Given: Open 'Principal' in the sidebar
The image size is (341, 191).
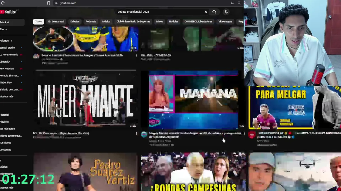Looking at the screenshot, I should pos(12,22).
